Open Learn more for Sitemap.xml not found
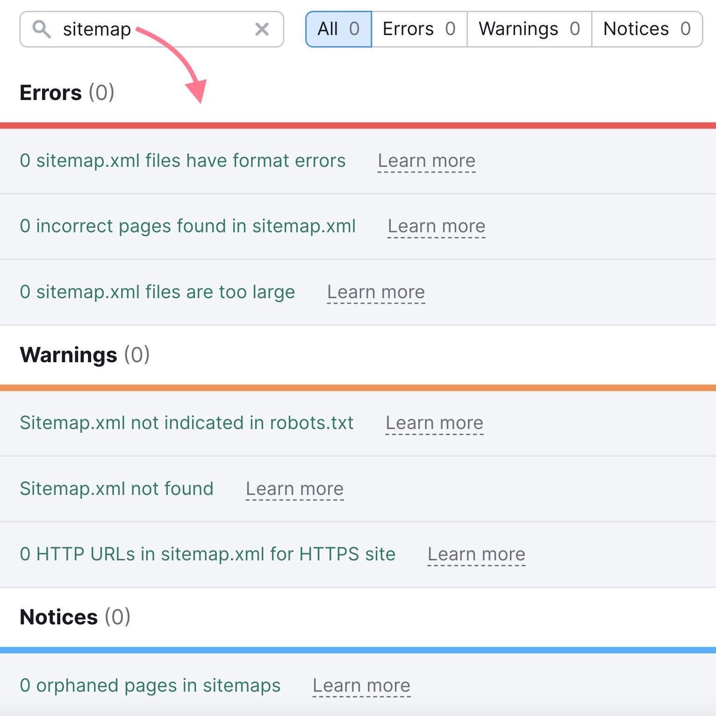The image size is (716, 716). [295, 488]
